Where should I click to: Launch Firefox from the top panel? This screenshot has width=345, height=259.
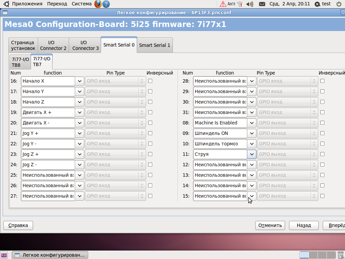pos(98,4)
